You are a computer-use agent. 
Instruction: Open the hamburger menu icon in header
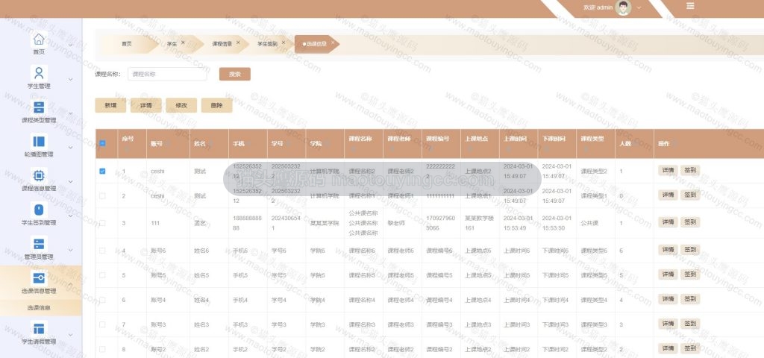690,6
